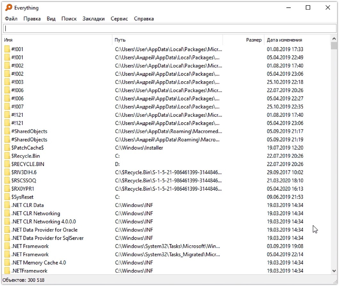This screenshot has height=286, width=339.
Task: Select #SharedObjects row dated 05.09.2019 21:19
Action: tap(167, 140)
